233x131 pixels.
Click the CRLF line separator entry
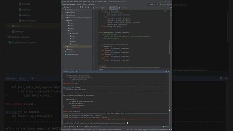click(x=131, y=130)
